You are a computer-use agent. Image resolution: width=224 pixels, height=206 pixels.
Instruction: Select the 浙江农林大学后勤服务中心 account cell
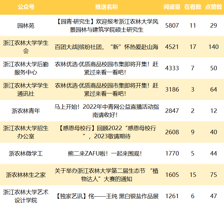point(26,68)
